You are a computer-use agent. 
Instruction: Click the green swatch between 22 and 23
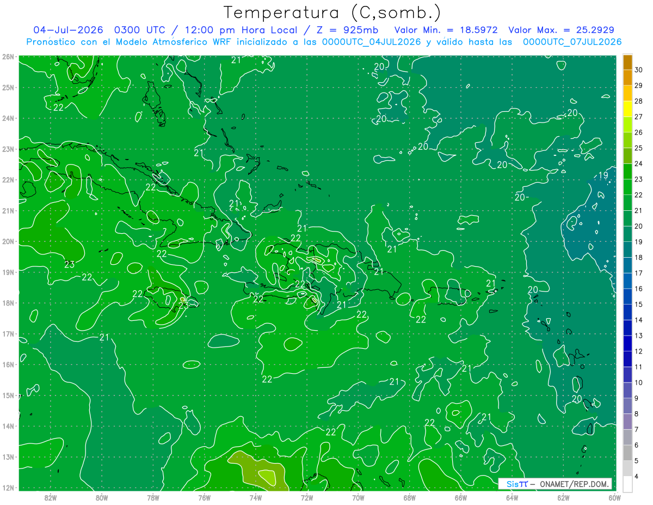[x=627, y=187]
